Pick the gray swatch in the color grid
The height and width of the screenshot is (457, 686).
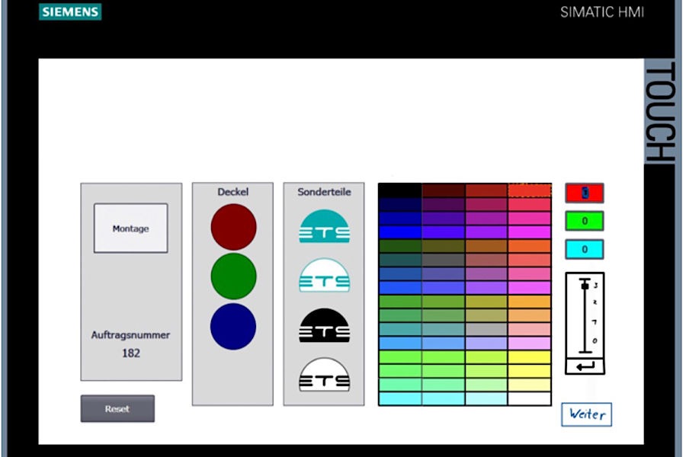coord(443,260)
